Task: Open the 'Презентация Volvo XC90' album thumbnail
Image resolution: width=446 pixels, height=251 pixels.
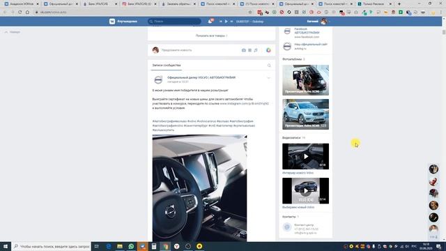Action: (305, 80)
